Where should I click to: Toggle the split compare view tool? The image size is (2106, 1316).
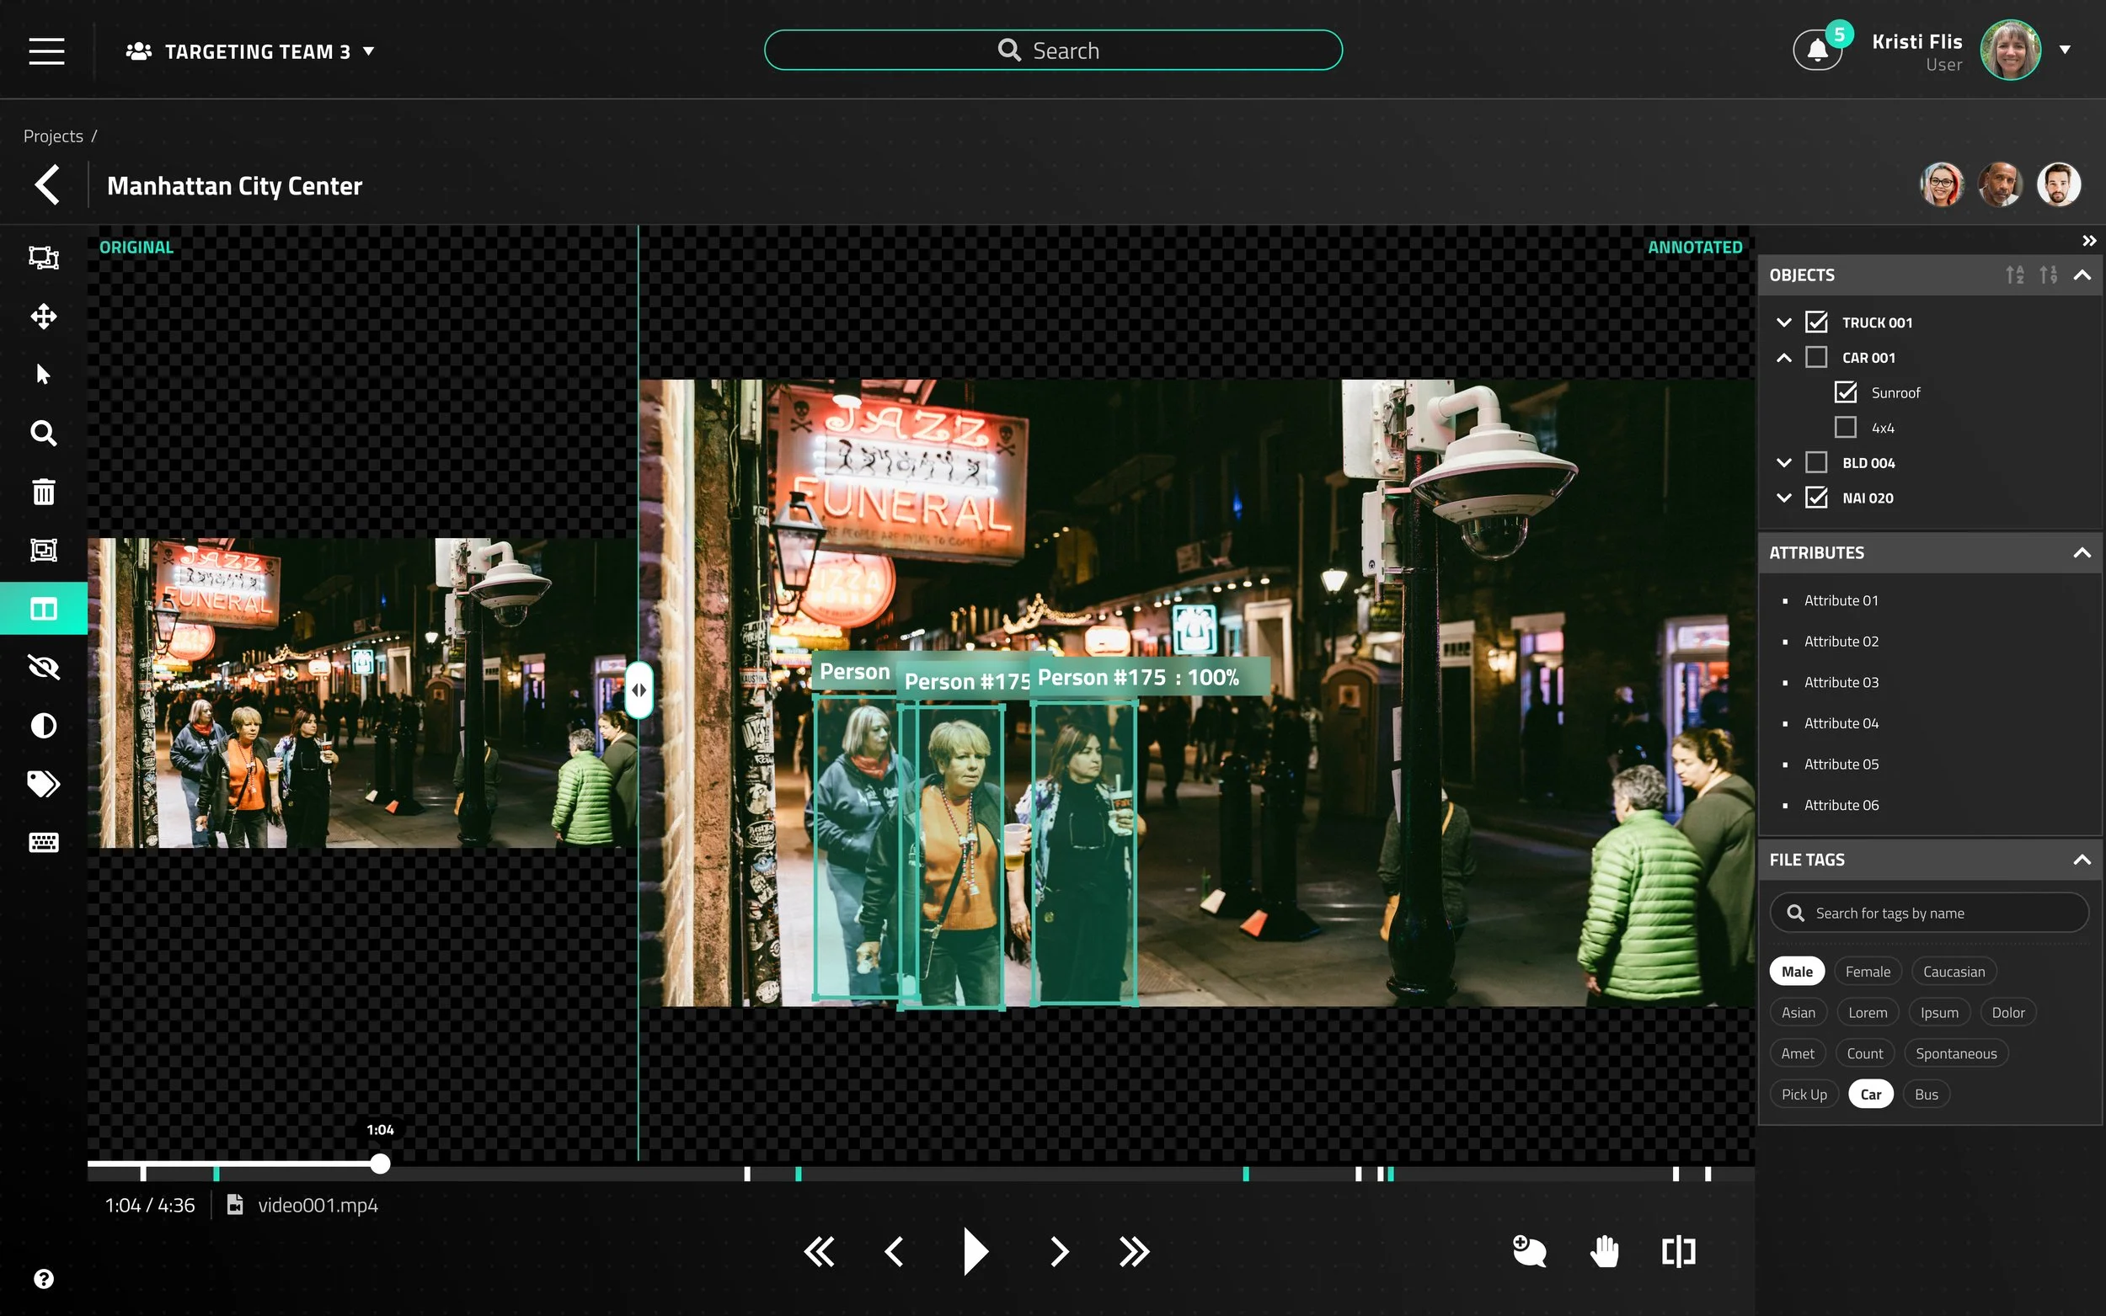click(x=44, y=609)
